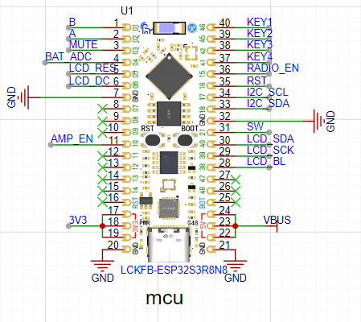Click the no-connect X marker on pin 27
361x322 pixels.
[236, 180]
